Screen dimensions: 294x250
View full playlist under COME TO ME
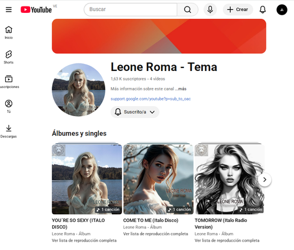156,234
